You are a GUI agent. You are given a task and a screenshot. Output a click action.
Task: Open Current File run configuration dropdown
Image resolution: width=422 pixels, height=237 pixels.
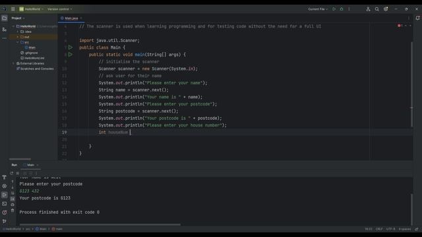click(318, 9)
